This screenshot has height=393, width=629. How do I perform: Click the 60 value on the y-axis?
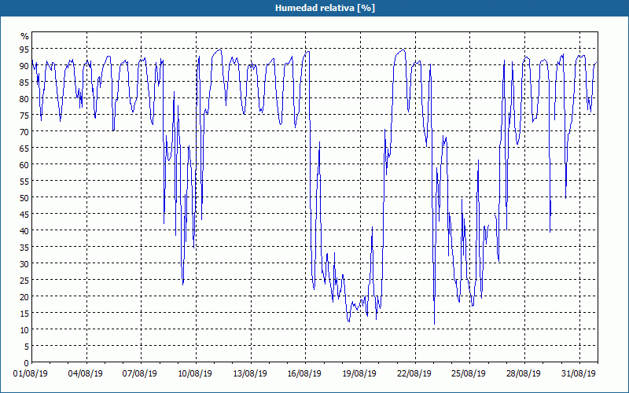pos(24,165)
